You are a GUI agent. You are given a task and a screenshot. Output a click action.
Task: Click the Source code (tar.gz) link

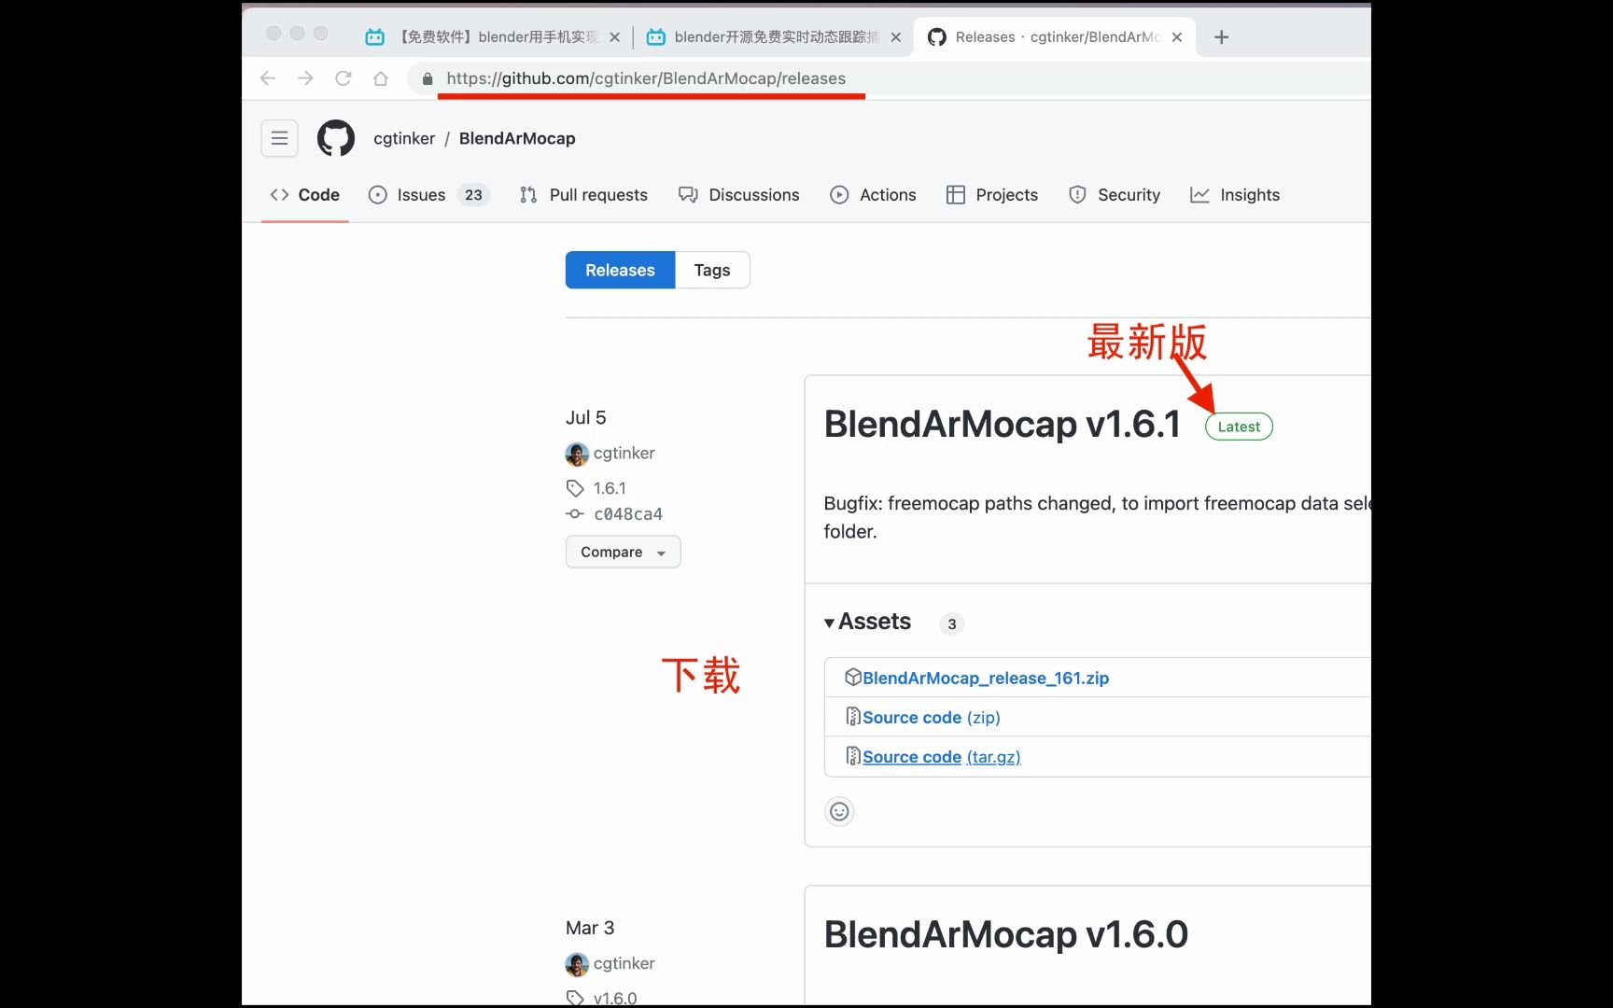933,757
